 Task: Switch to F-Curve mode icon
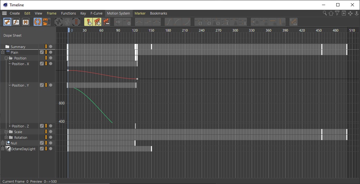click(x=16, y=22)
